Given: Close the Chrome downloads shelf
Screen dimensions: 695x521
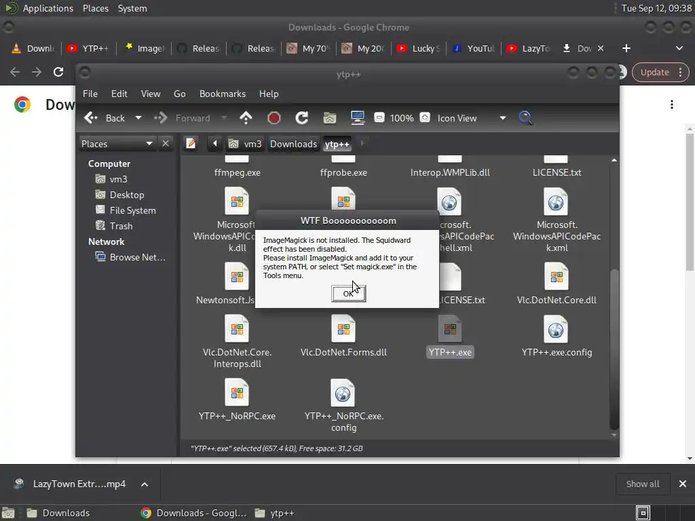Looking at the screenshot, I should (x=683, y=484).
